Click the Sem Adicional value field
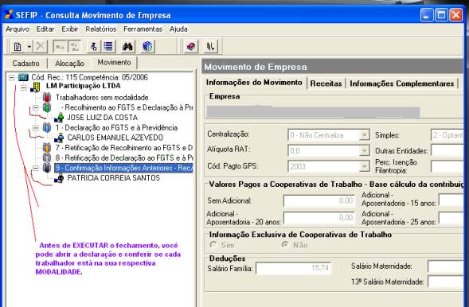 319,200
